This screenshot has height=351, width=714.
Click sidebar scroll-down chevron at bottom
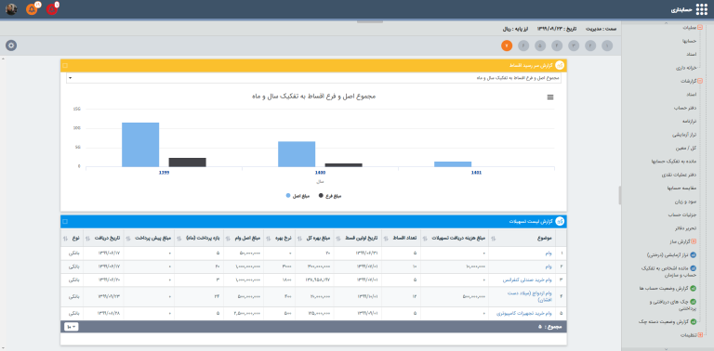(667, 349)
